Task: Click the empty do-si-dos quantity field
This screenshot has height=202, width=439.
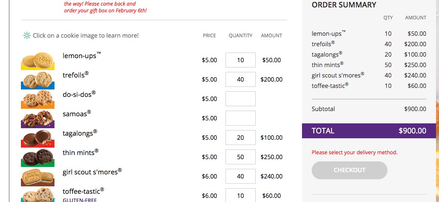Action: [x=240, y=99]
